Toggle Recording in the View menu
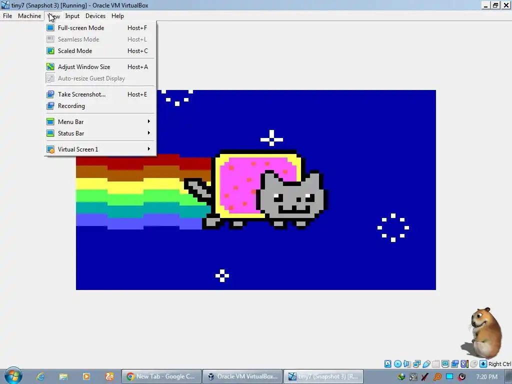Image resolution: width=512 pixels, height=384 pixels. (x=100, y=106)
